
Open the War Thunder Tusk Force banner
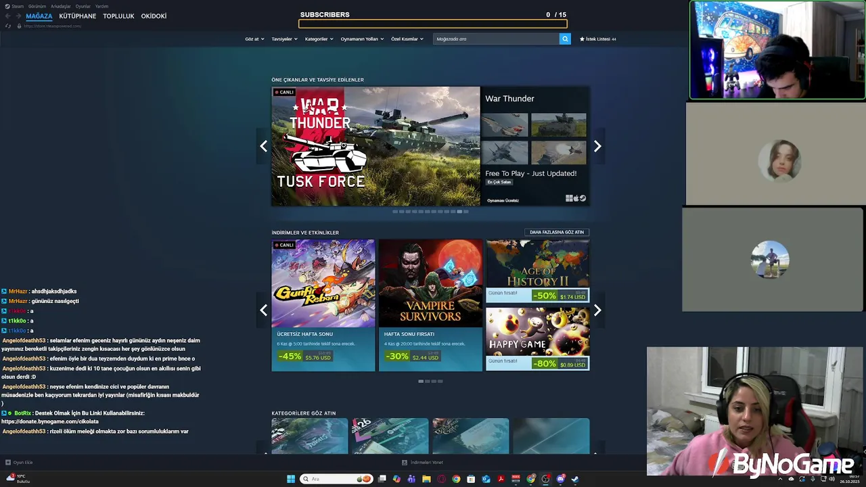375,146
